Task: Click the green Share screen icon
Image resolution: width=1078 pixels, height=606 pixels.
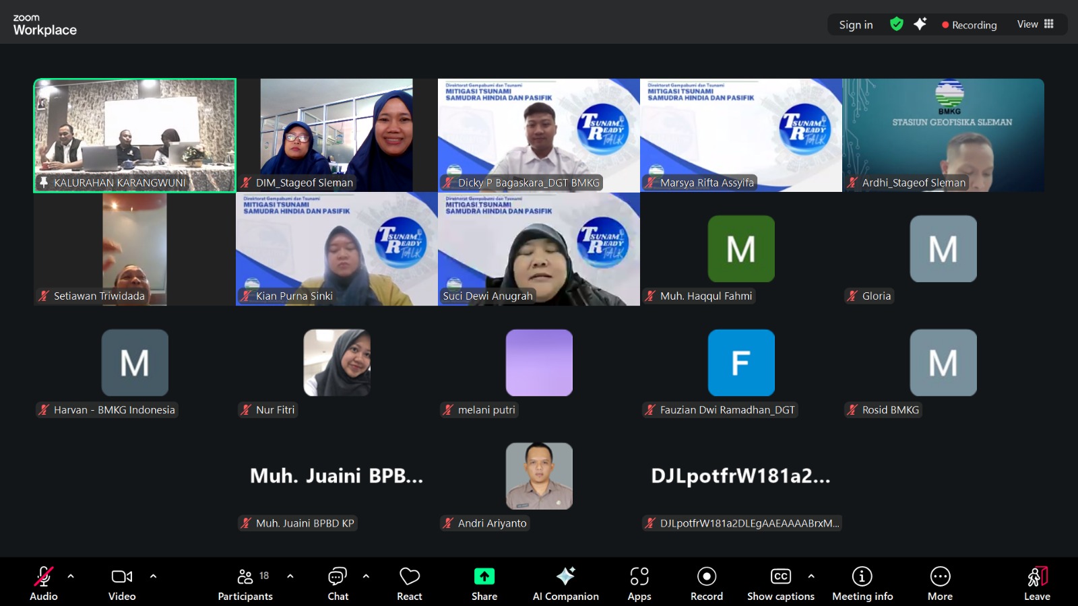Action: [x=484, y=576]
